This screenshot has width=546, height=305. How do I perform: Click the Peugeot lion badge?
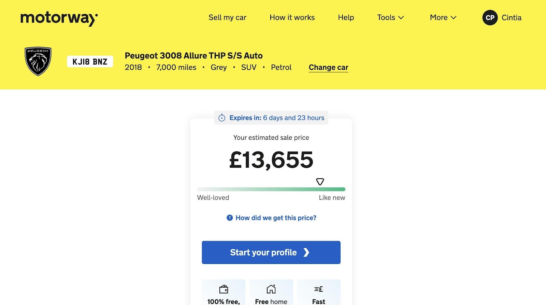[x=38, y=61]
